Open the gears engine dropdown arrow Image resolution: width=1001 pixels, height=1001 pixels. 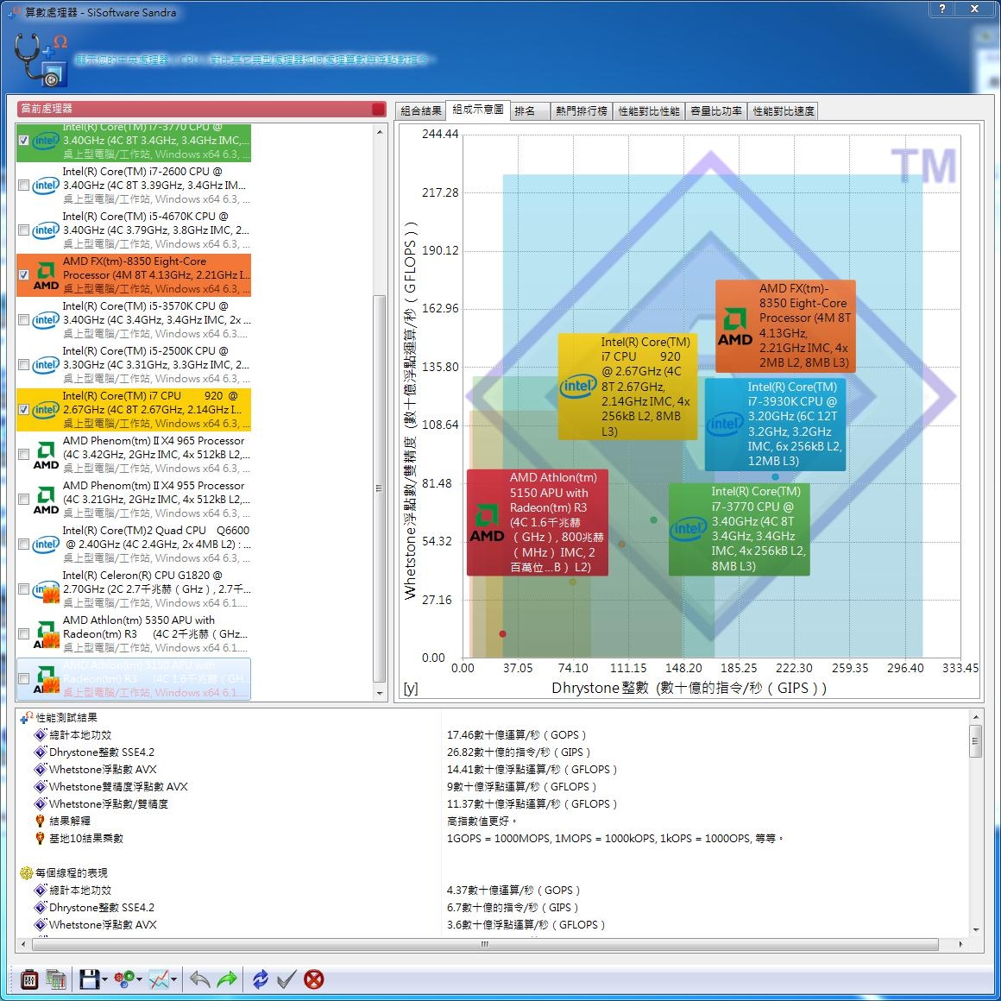pyautogui.click(x=139, y=979)
